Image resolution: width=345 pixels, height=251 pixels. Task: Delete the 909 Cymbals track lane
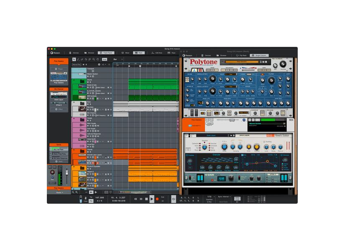coord(111,99)
